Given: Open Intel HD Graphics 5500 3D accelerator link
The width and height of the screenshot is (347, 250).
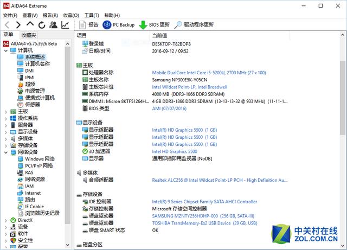Looking at the screenshot, I should coord(175,152).
